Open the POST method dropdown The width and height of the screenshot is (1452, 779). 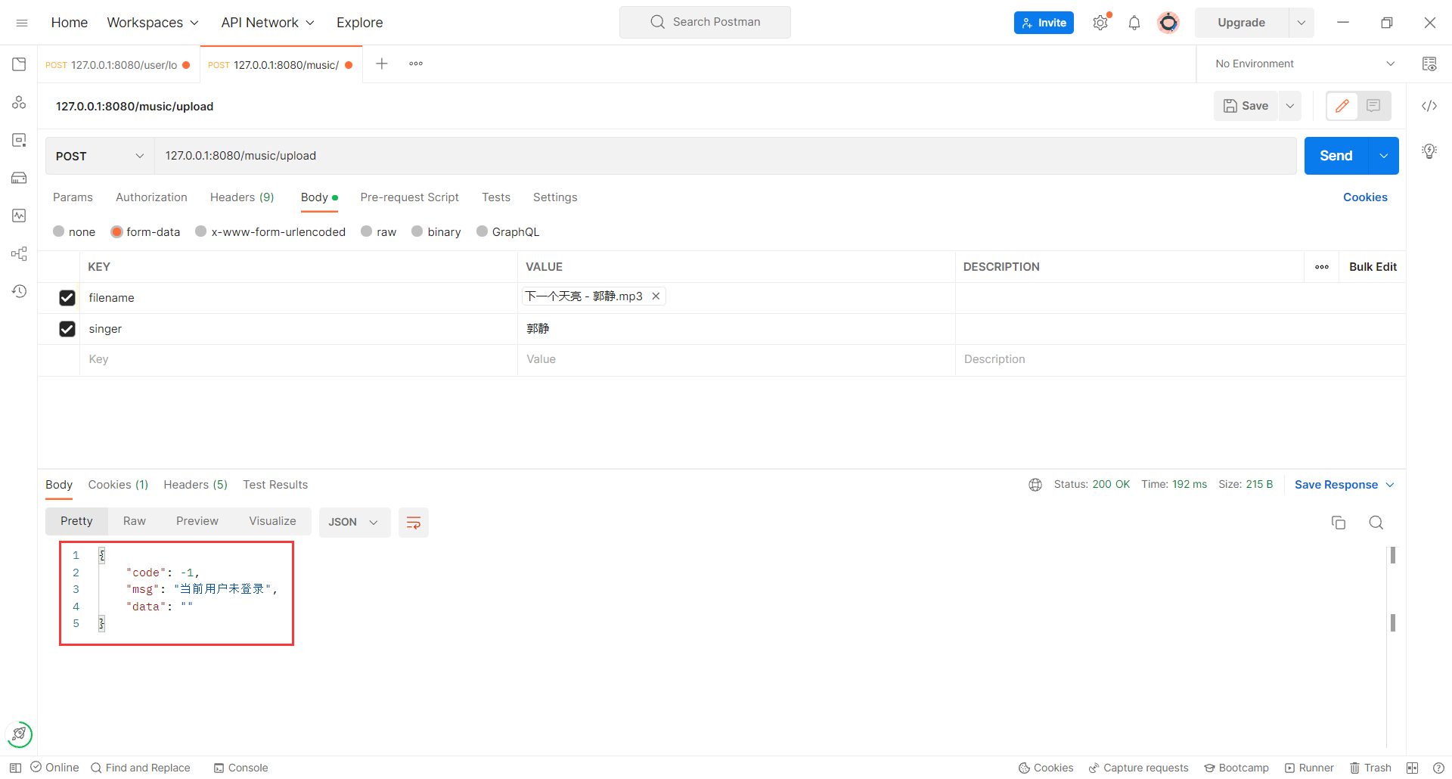coord(100,156)
